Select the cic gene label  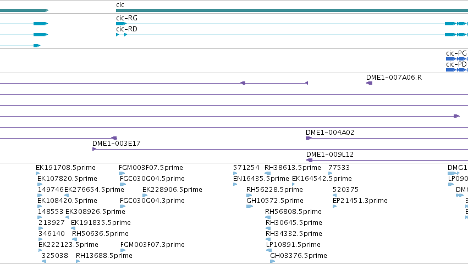tap(120, 5)
